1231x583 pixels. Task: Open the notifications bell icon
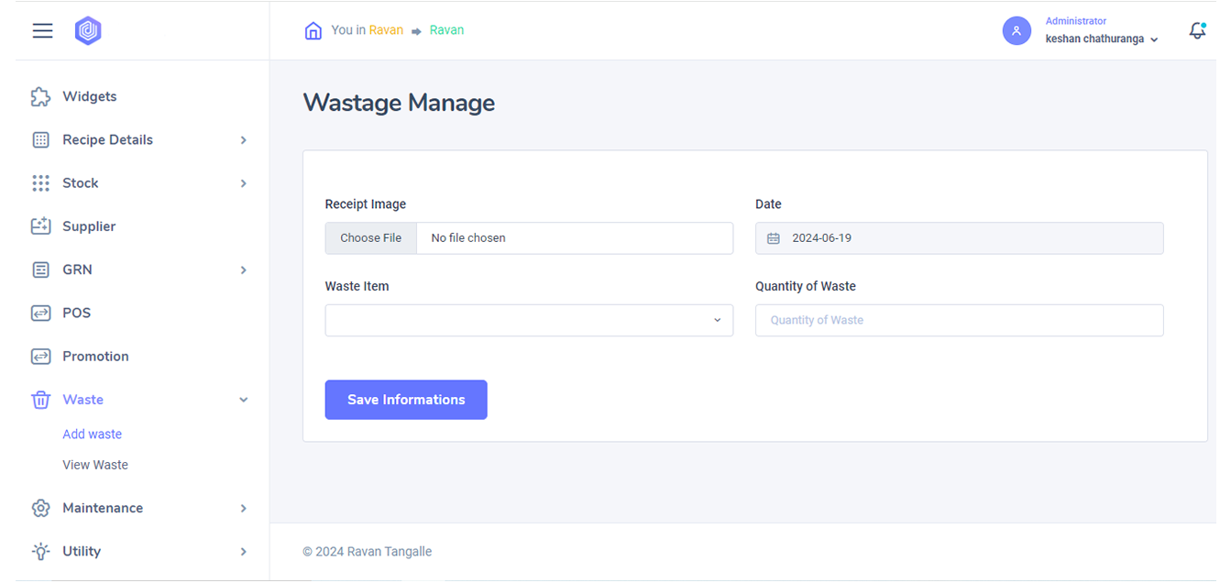coord(1197,31)
